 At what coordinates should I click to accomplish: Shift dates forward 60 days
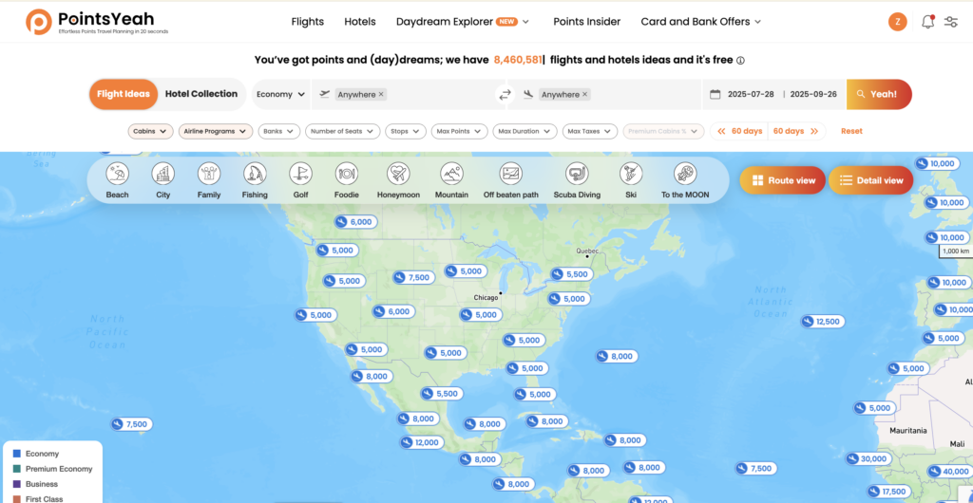pos(797,131)
